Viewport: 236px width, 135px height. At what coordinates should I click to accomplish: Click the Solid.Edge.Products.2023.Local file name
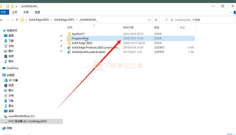pyautogui.click(x=96, y=47)
